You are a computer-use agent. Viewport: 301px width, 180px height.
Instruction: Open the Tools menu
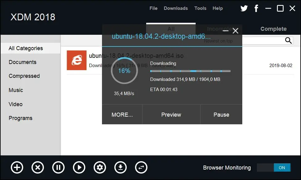coord(200,8)
